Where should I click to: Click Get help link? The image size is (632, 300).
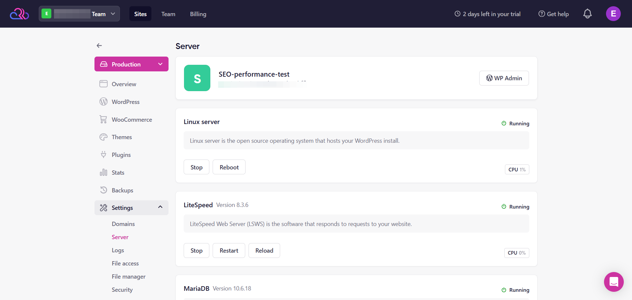click(x=553, y=14)
